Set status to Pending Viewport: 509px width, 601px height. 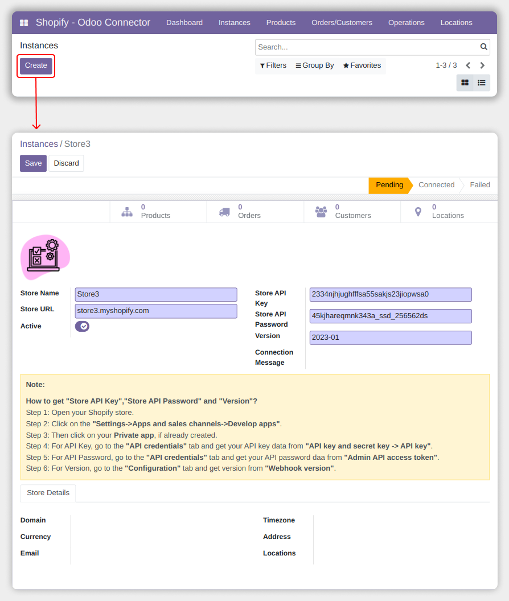pos(389,185)
